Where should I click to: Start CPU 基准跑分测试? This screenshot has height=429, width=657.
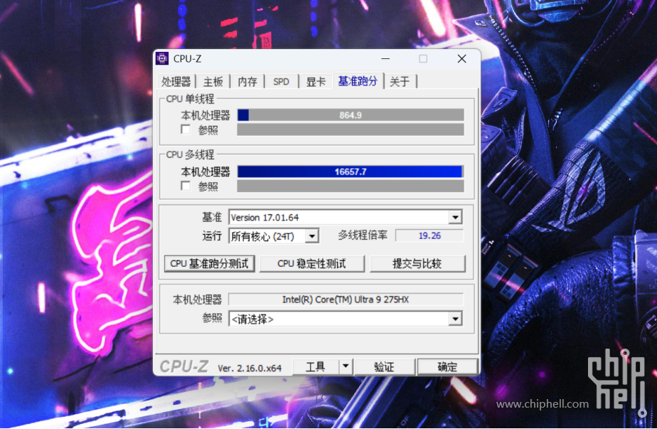pyautogui.click(x=210, y=263)
